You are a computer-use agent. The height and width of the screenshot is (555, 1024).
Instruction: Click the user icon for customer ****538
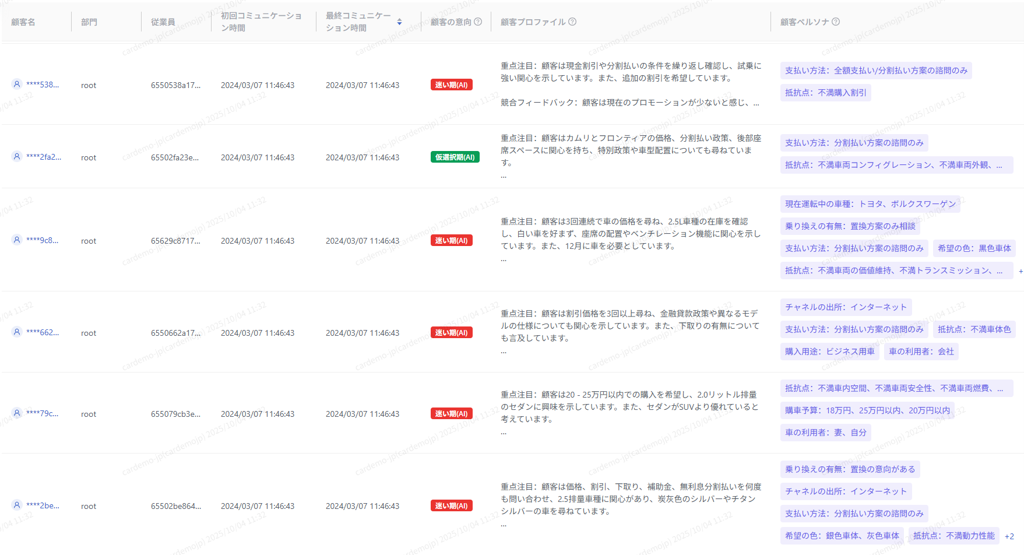click(x=17, y=84)
